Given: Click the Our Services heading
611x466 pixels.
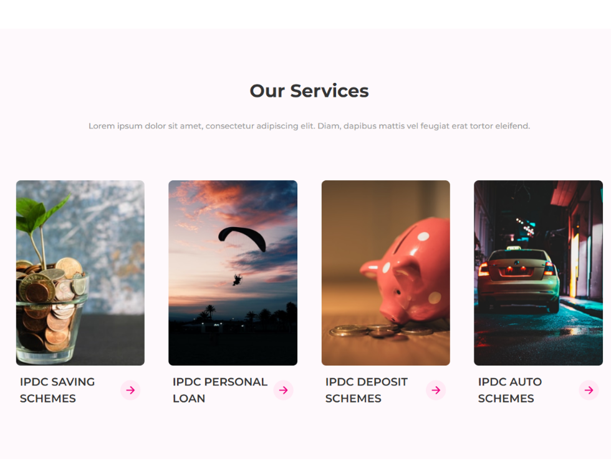Looking at the screenshot, I should pos(309,91).
